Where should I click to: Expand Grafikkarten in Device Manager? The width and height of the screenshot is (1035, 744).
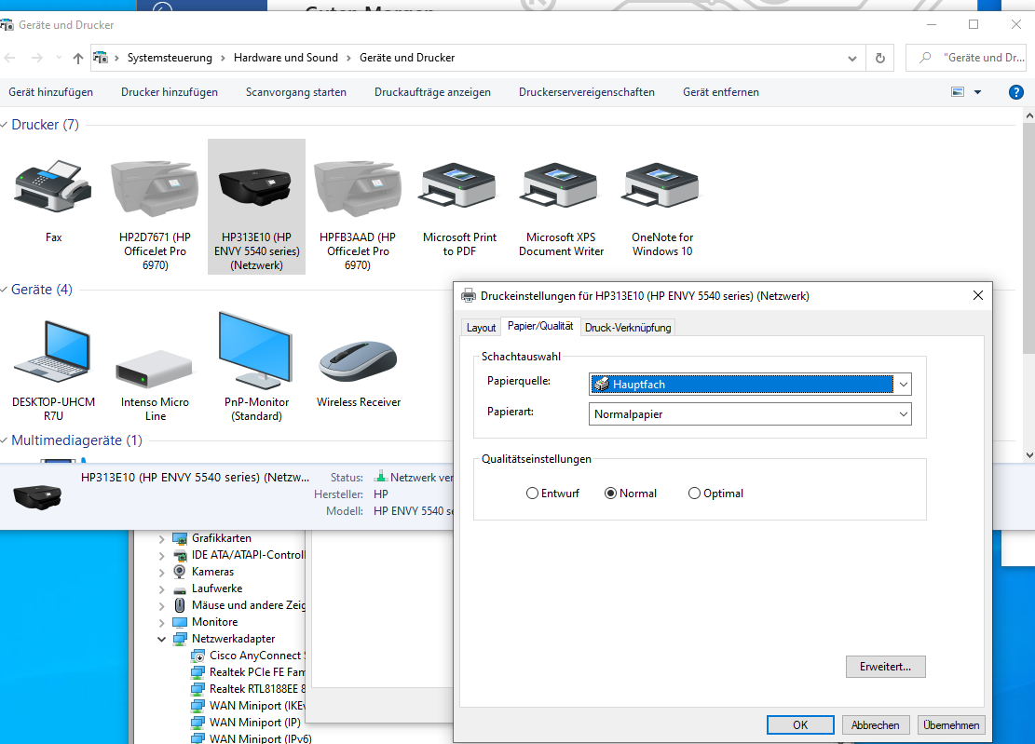click(x=162, y=539)
